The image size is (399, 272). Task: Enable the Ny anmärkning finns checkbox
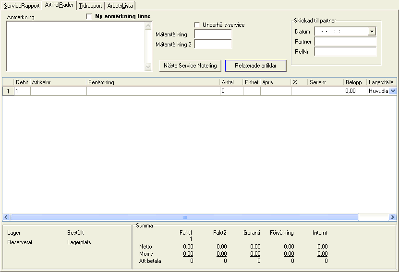point(89,16)
